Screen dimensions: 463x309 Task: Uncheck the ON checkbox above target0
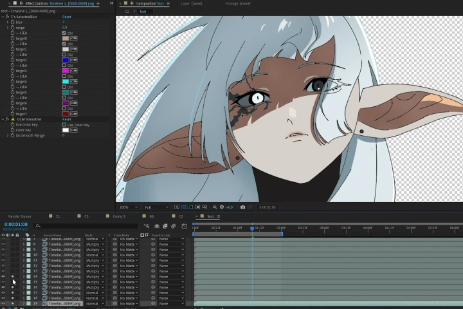tap(64, 33)
